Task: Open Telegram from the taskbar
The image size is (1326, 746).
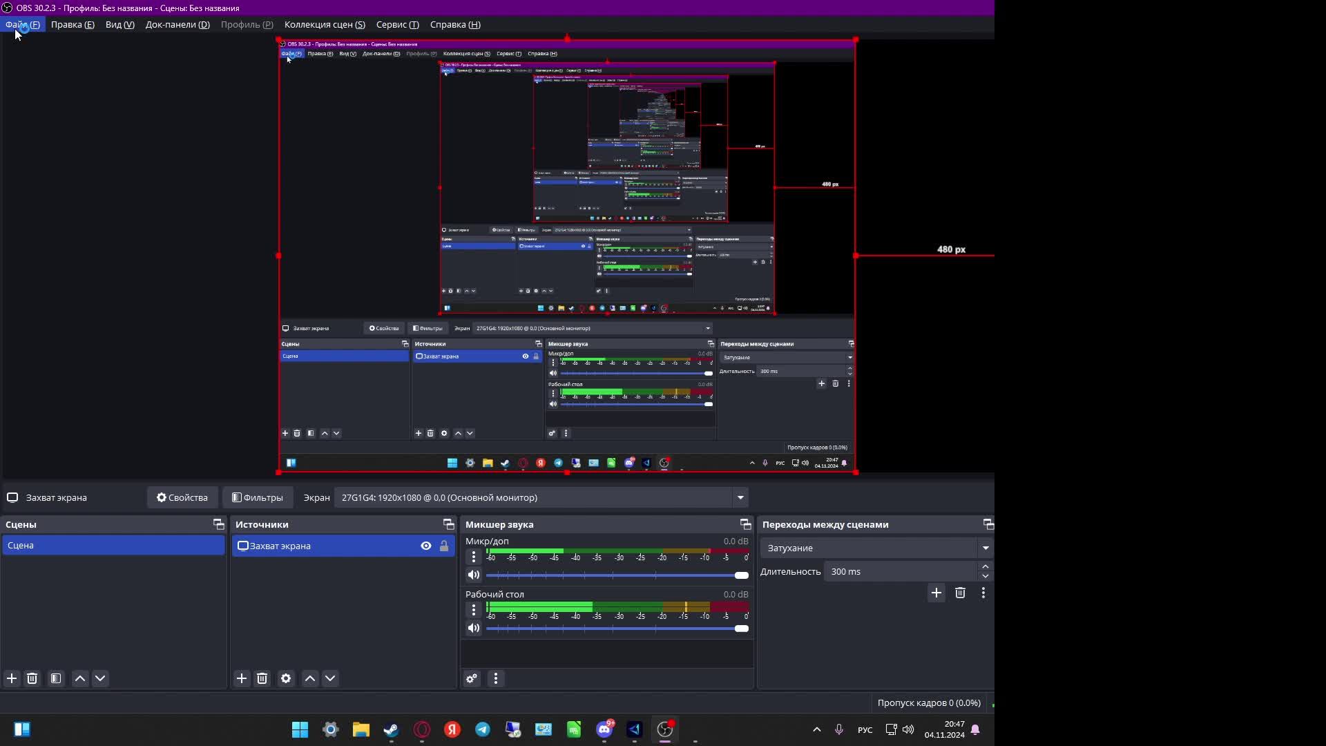Action: point(483,729)
